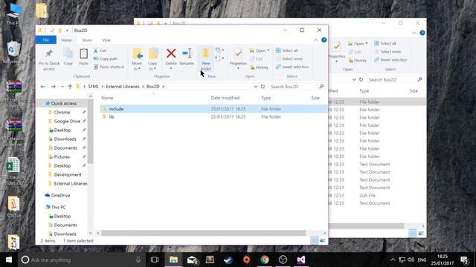
Task: Open recent locations dropdown arrow
Action: (x=62, y=87)
